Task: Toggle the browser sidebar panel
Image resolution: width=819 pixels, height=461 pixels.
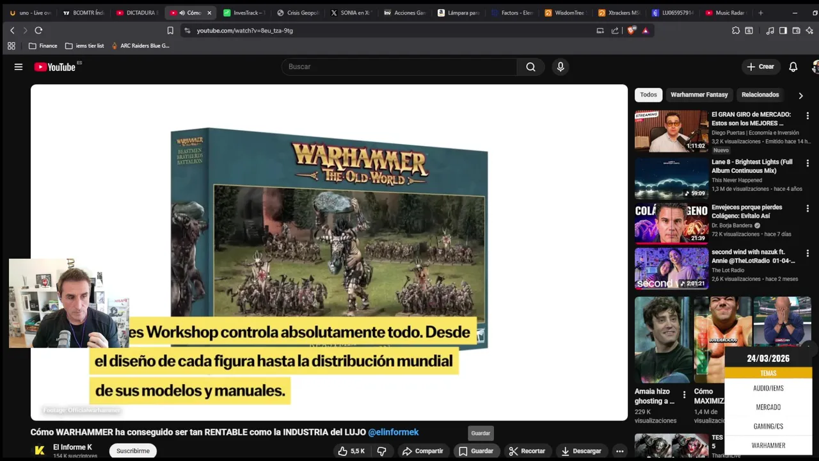Action: tap(783, 30)
